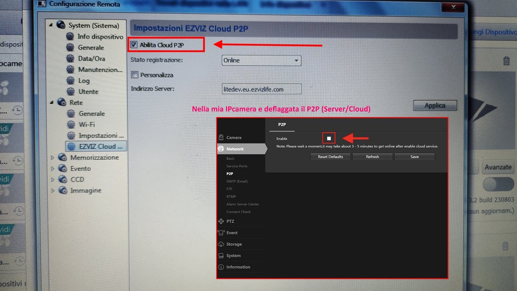Select the Impostazioni ... tree item
This screenshot has height=291, width=517.
pos(101,135)
